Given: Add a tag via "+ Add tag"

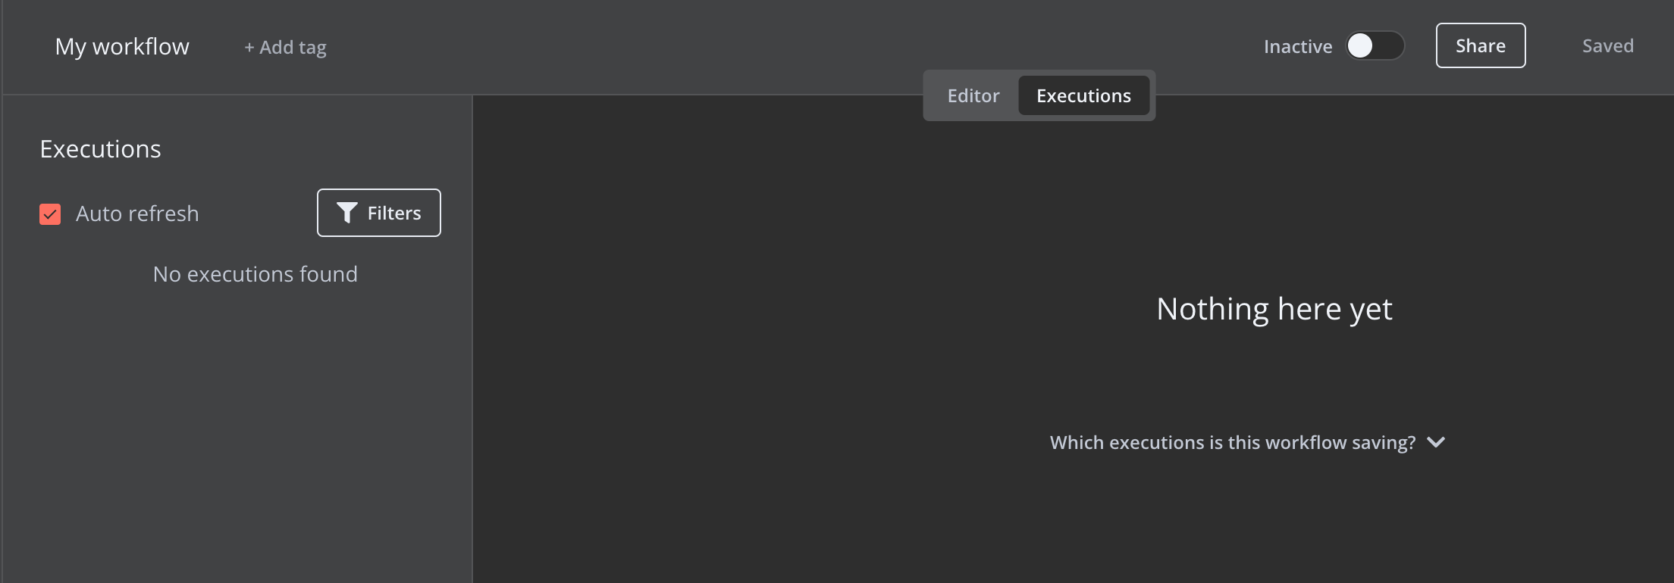Looking at the screenshot, I should pyautogui.click(x=285, y=47).
